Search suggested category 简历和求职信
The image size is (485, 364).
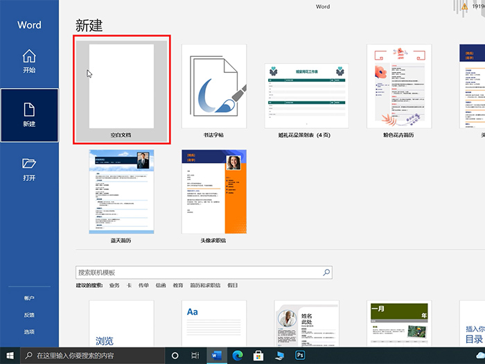(205, 286)
